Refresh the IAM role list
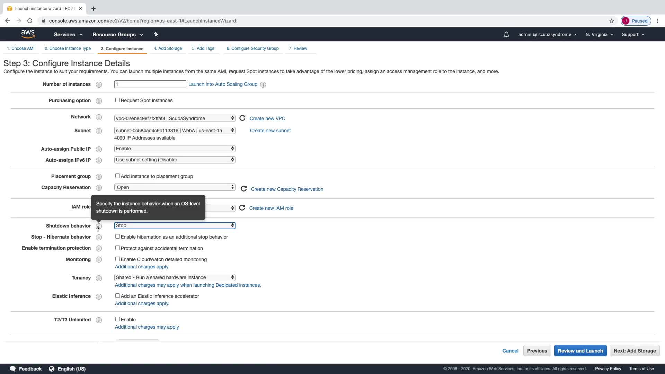 (242, 208)
